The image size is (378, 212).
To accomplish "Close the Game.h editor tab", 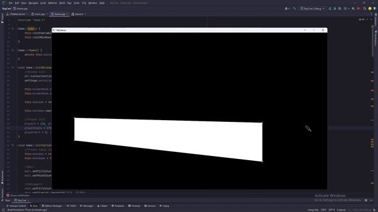I will (x=85, y=14).
